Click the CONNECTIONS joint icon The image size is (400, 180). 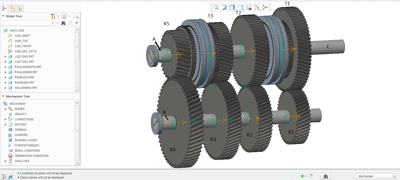point(10,119)
